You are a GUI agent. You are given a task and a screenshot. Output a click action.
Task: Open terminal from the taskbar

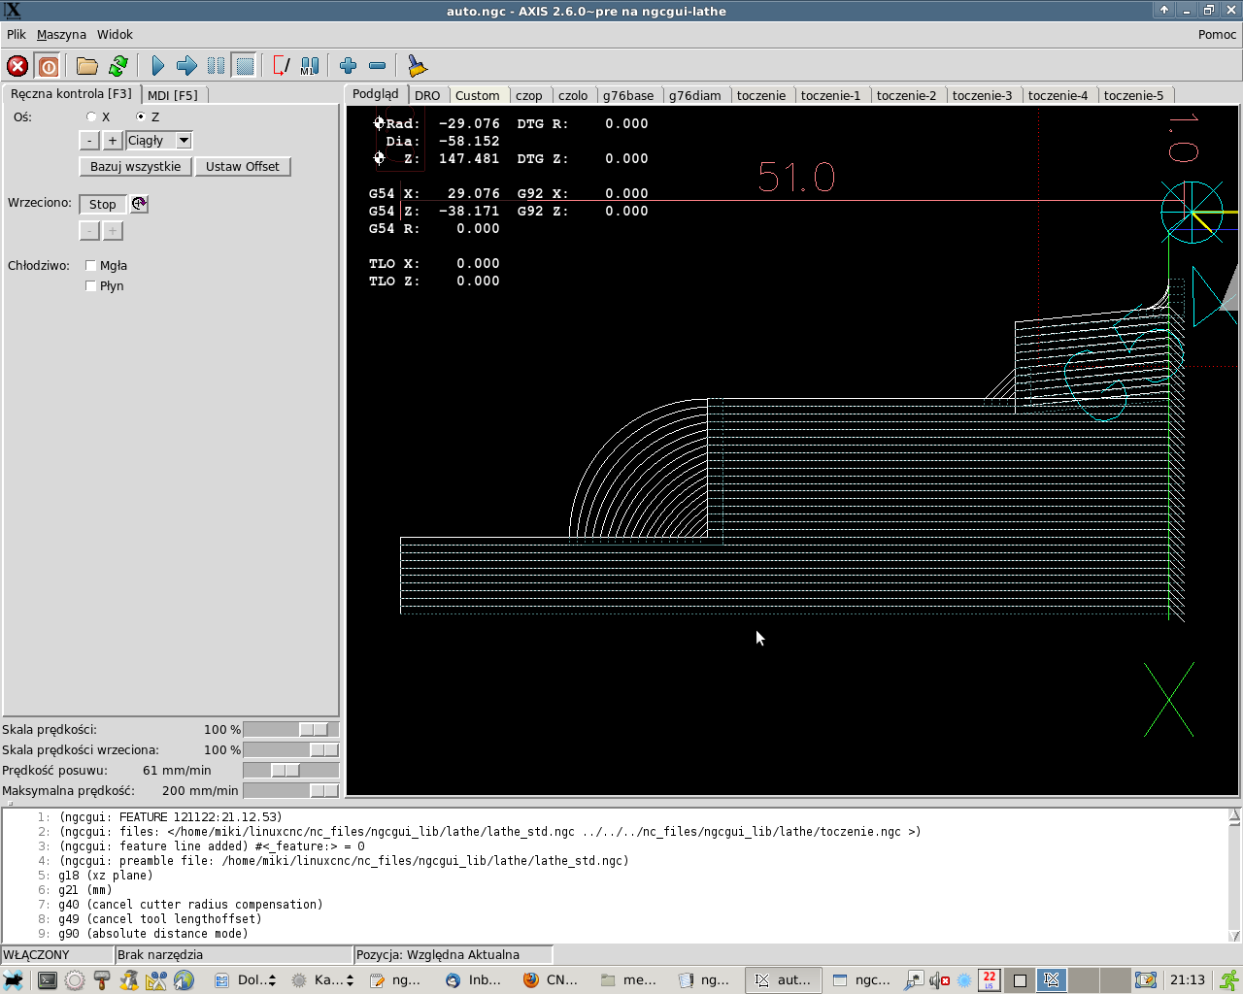(47, 980)
